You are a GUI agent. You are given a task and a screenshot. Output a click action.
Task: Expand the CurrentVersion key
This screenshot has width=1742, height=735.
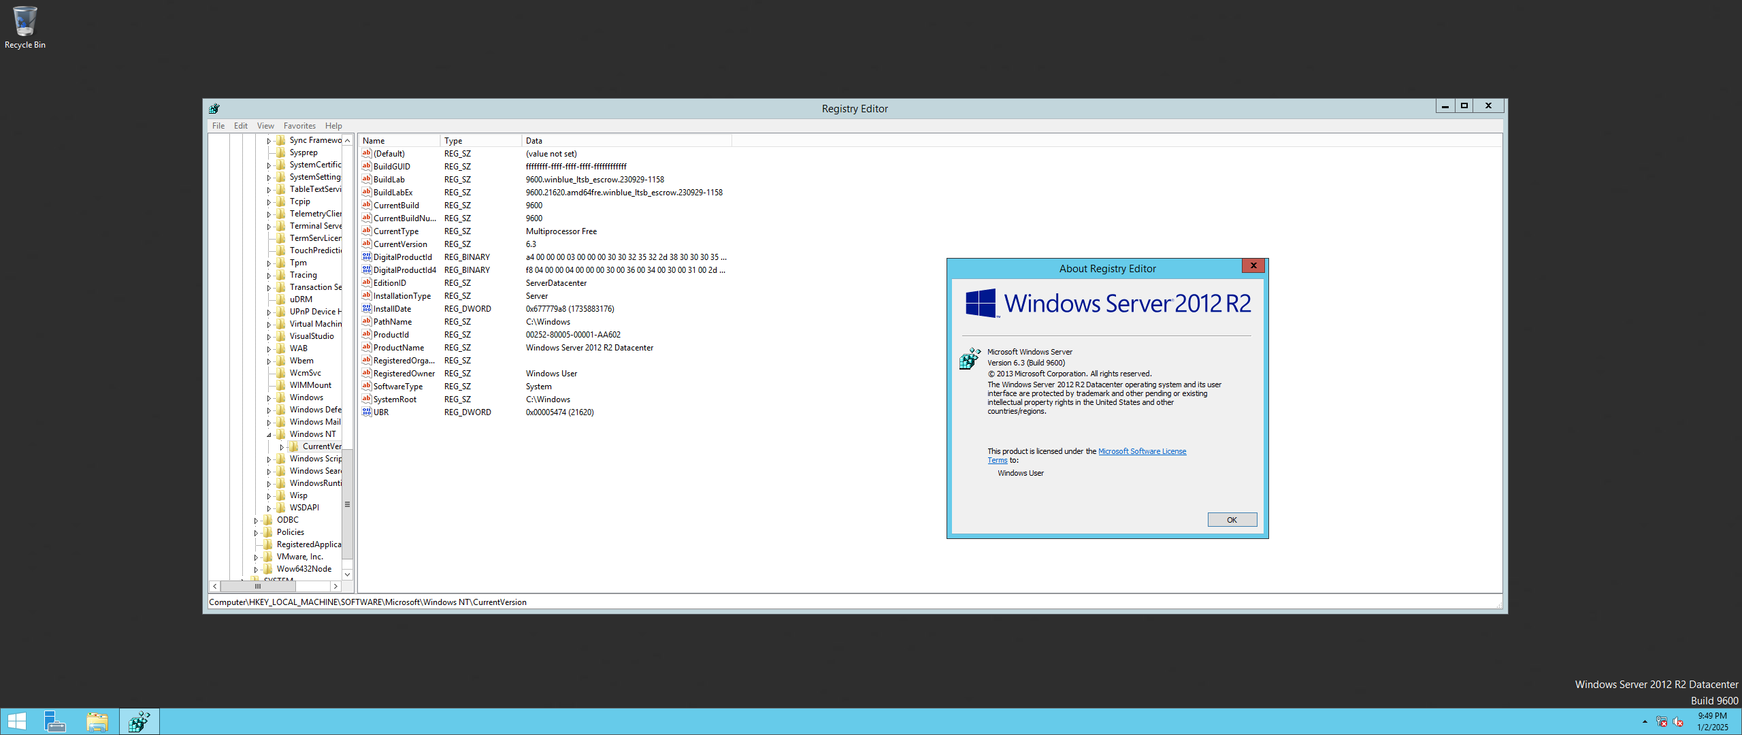tap(282, 447)
